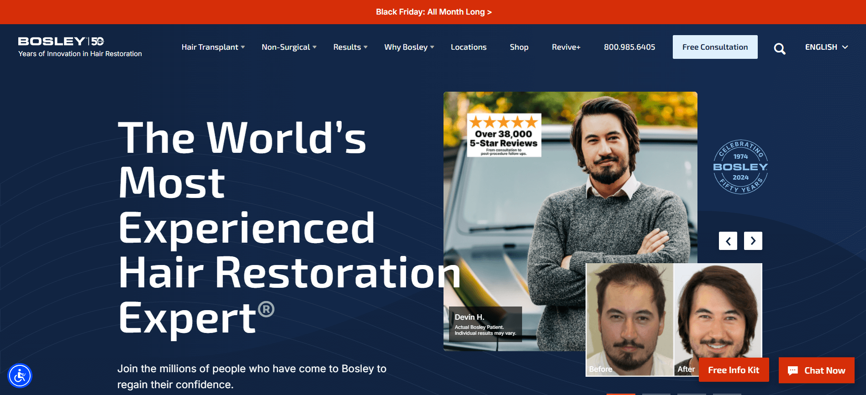Advance to next carousel slide
Image resolution: width=866 pixels, height=395 pixels.
[753, 241]
